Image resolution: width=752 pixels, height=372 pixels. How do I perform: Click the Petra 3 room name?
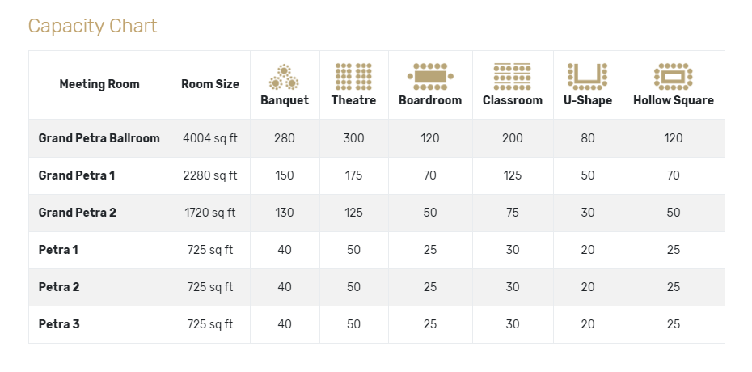click(x=59, y=324)
